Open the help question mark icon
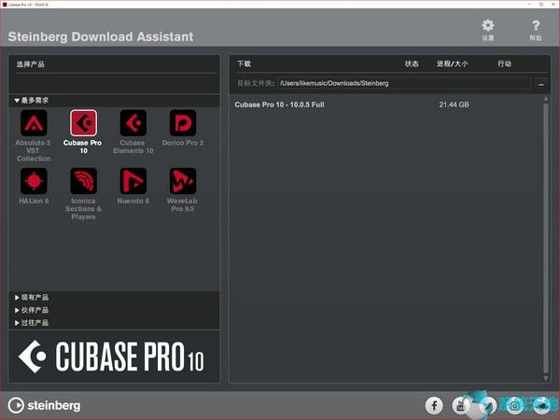560x420 pixels. point(536,26)
